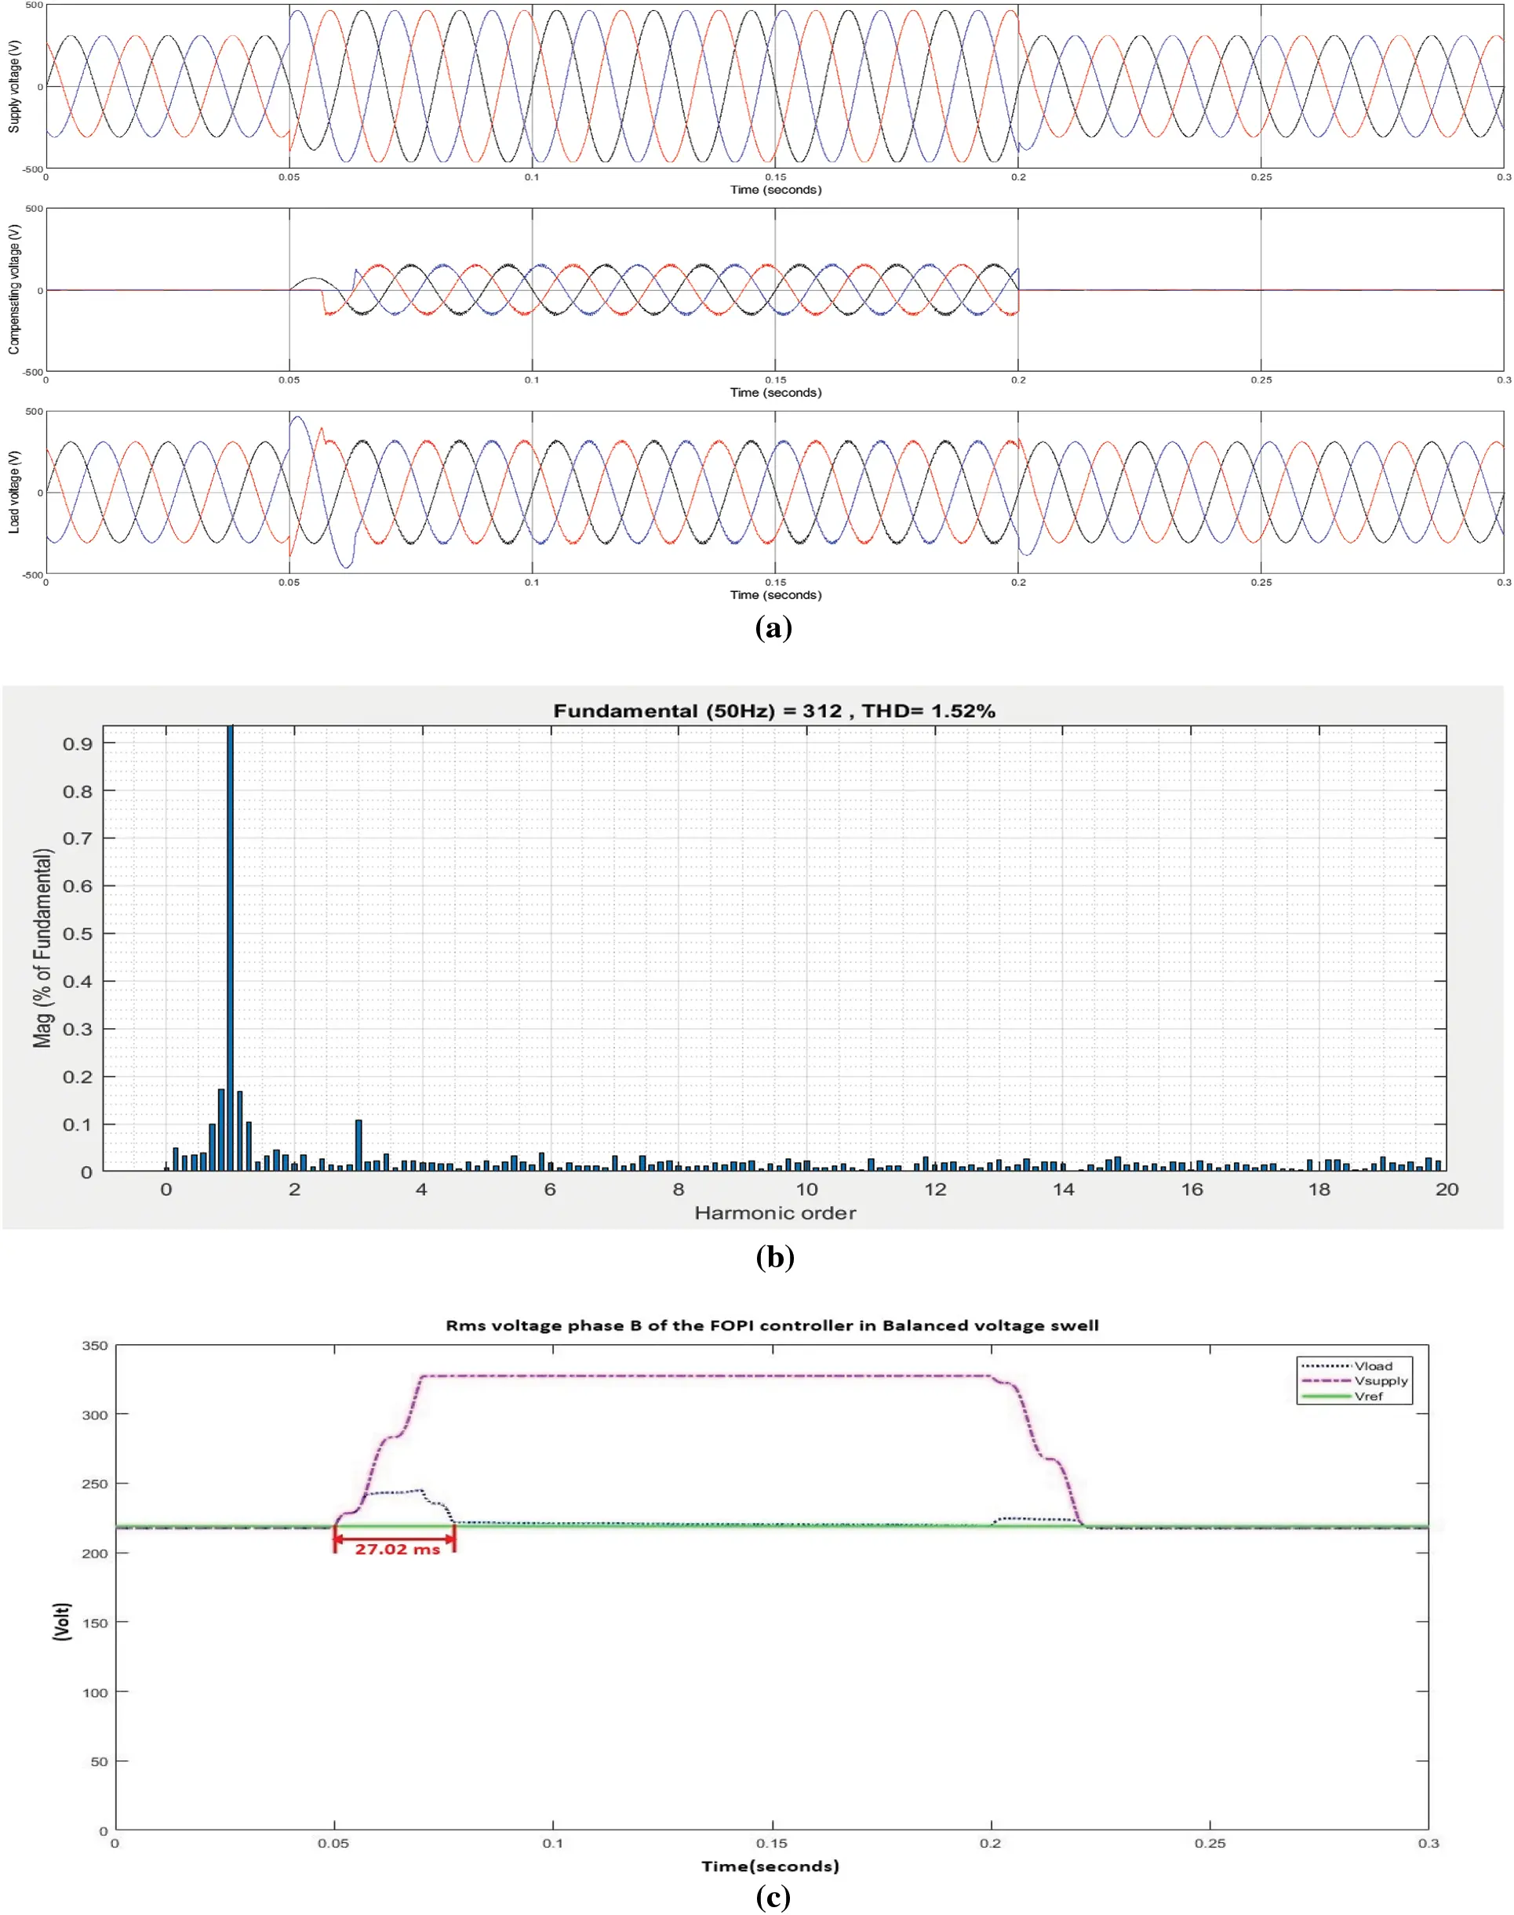Image resolution: width=1514 pixels, height=1915 pixels.
Task: Toggle visibility of the Vsupply legend entry
Action: 1382,1382
